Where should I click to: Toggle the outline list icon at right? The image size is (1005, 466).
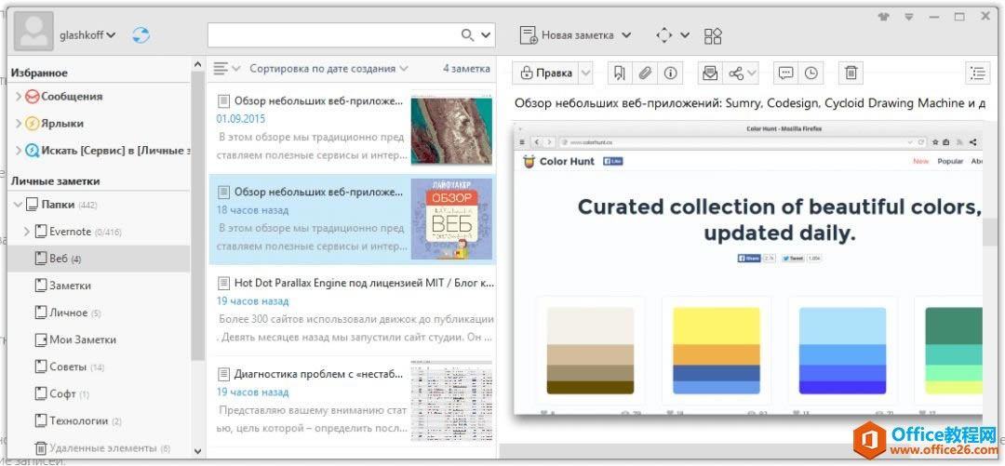[x=977, y=73]
